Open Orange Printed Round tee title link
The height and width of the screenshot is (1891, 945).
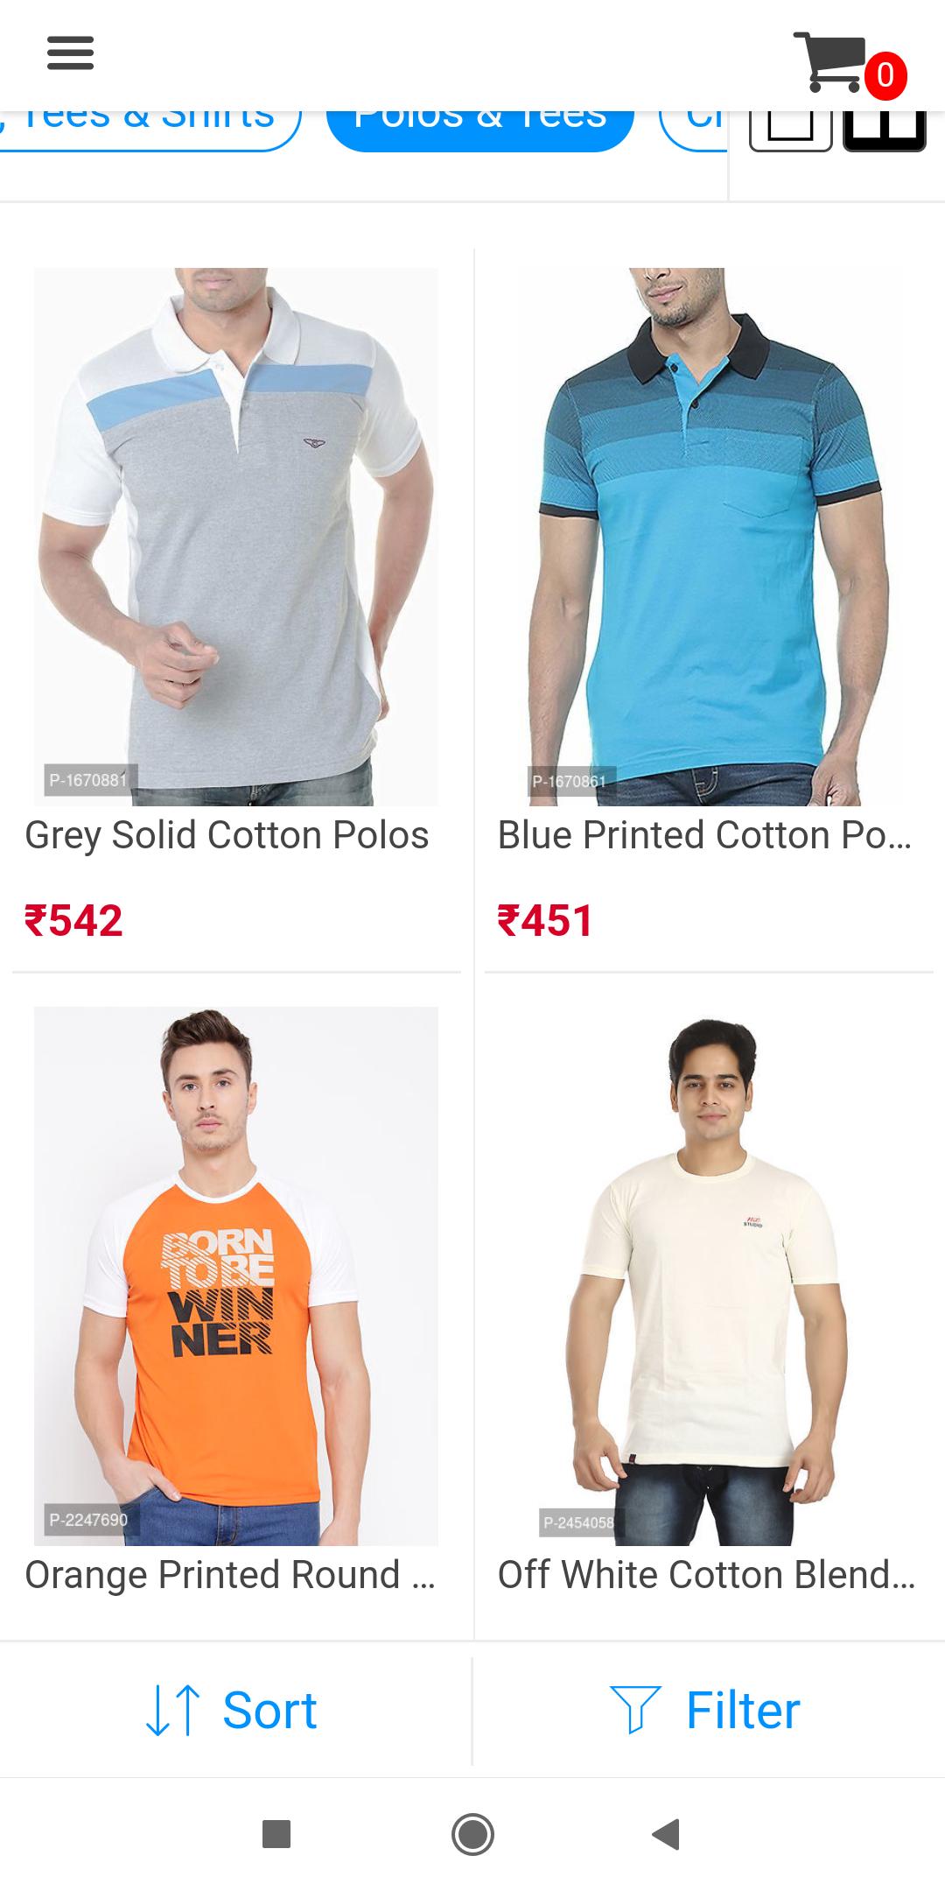[230, 1575]
